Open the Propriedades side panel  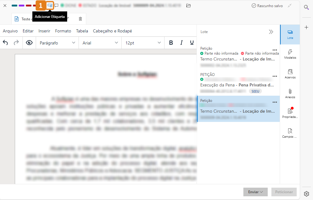click(290, 113)
